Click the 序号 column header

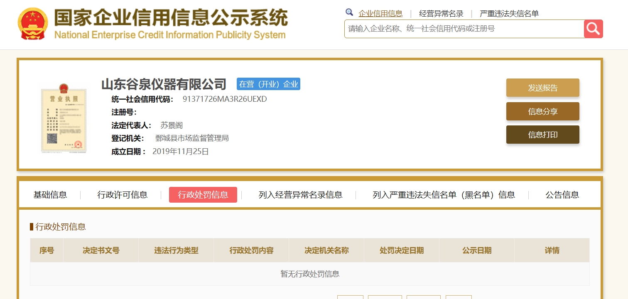click(x=47, y=250)
